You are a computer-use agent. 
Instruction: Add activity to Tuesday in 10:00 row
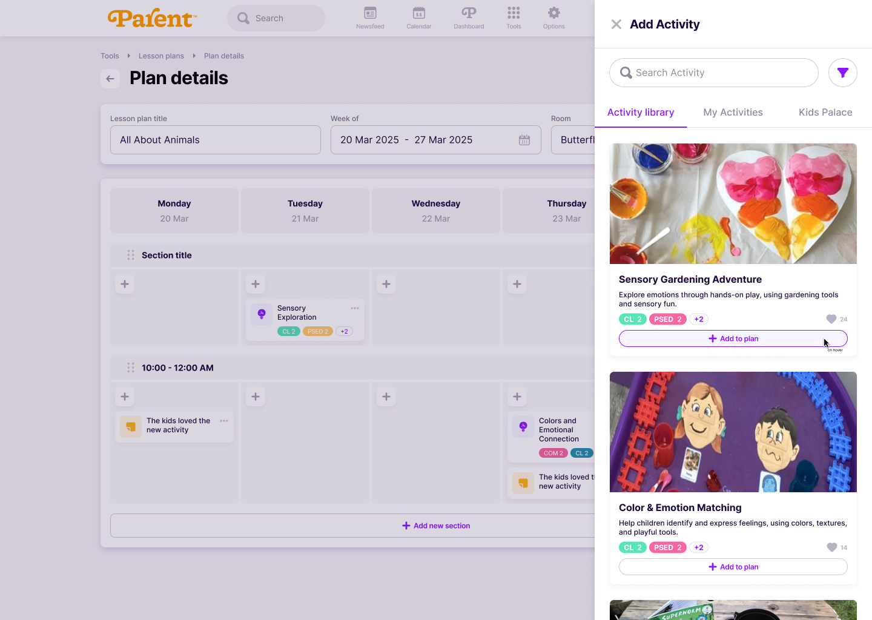tap(256, 397)
